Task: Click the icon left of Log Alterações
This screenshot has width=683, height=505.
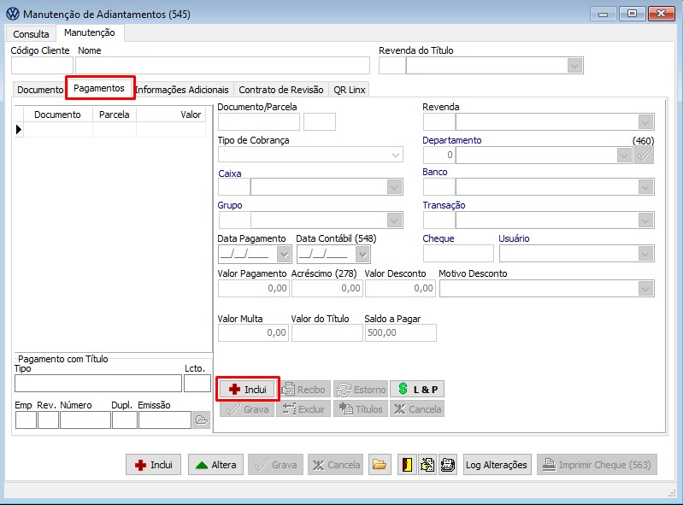Action: [447, 465]
